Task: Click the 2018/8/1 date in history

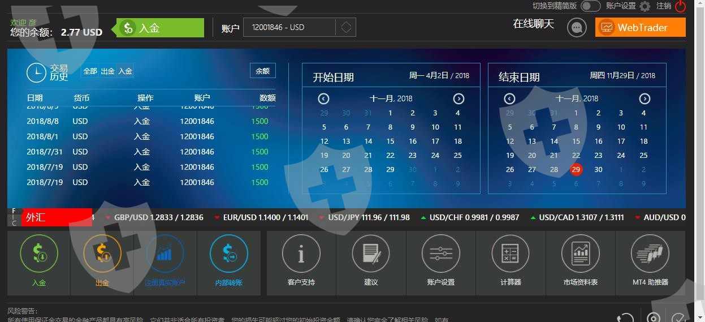Action: (42, 136)
